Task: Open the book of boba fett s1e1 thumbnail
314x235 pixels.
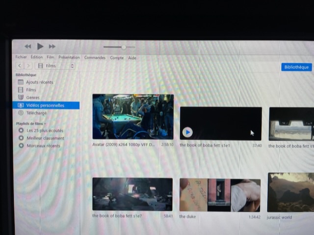Action: [x=221, y=123]
